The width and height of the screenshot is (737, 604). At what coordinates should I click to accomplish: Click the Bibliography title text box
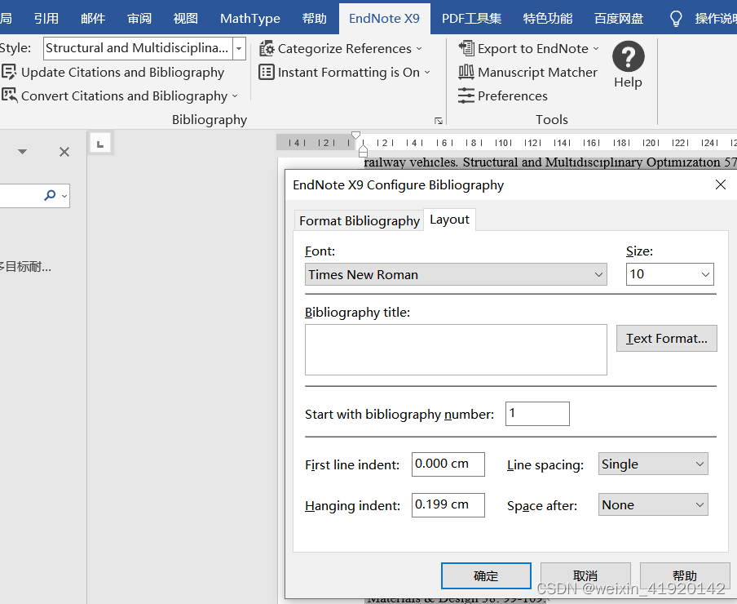tap(456, 349)
